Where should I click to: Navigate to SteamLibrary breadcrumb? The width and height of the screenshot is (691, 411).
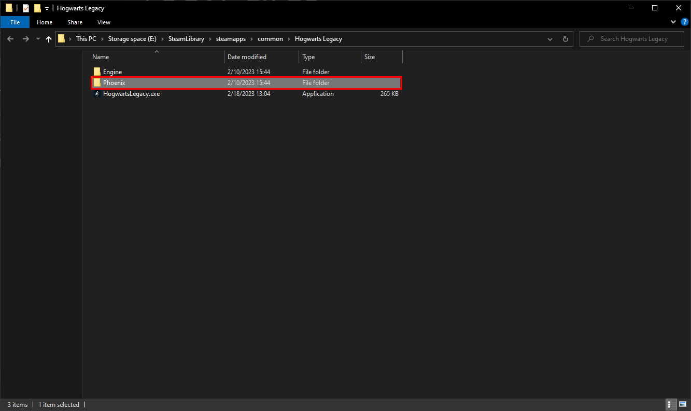tap(186, 39)
